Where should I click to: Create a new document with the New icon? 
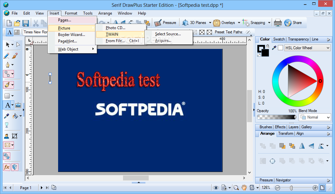[9, 23]
